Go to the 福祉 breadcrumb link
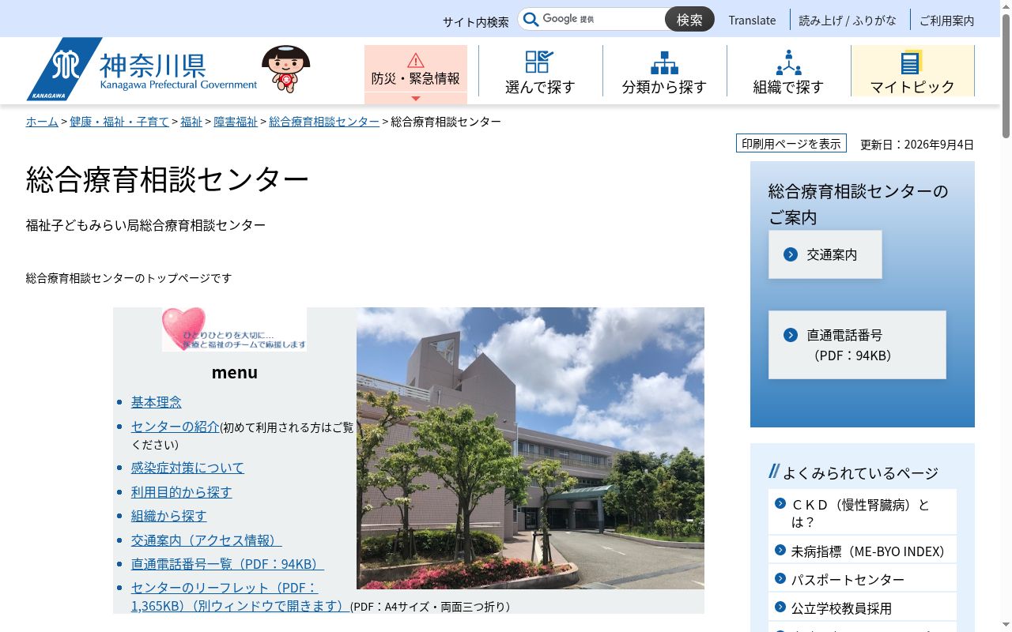The height and width of the screenshot is (632, 1012). [191, 122]
